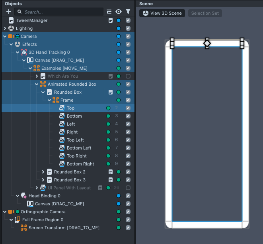Click the Selection Set button
263x244 pixels.
click(205, 13)
